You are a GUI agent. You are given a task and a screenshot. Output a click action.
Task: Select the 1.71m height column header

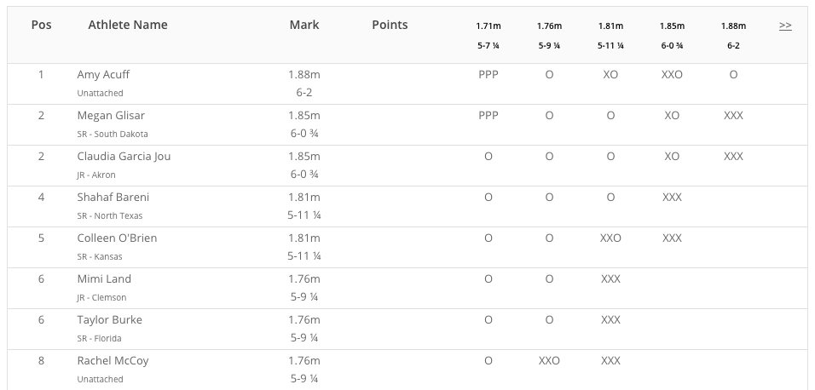coord(488,26)
